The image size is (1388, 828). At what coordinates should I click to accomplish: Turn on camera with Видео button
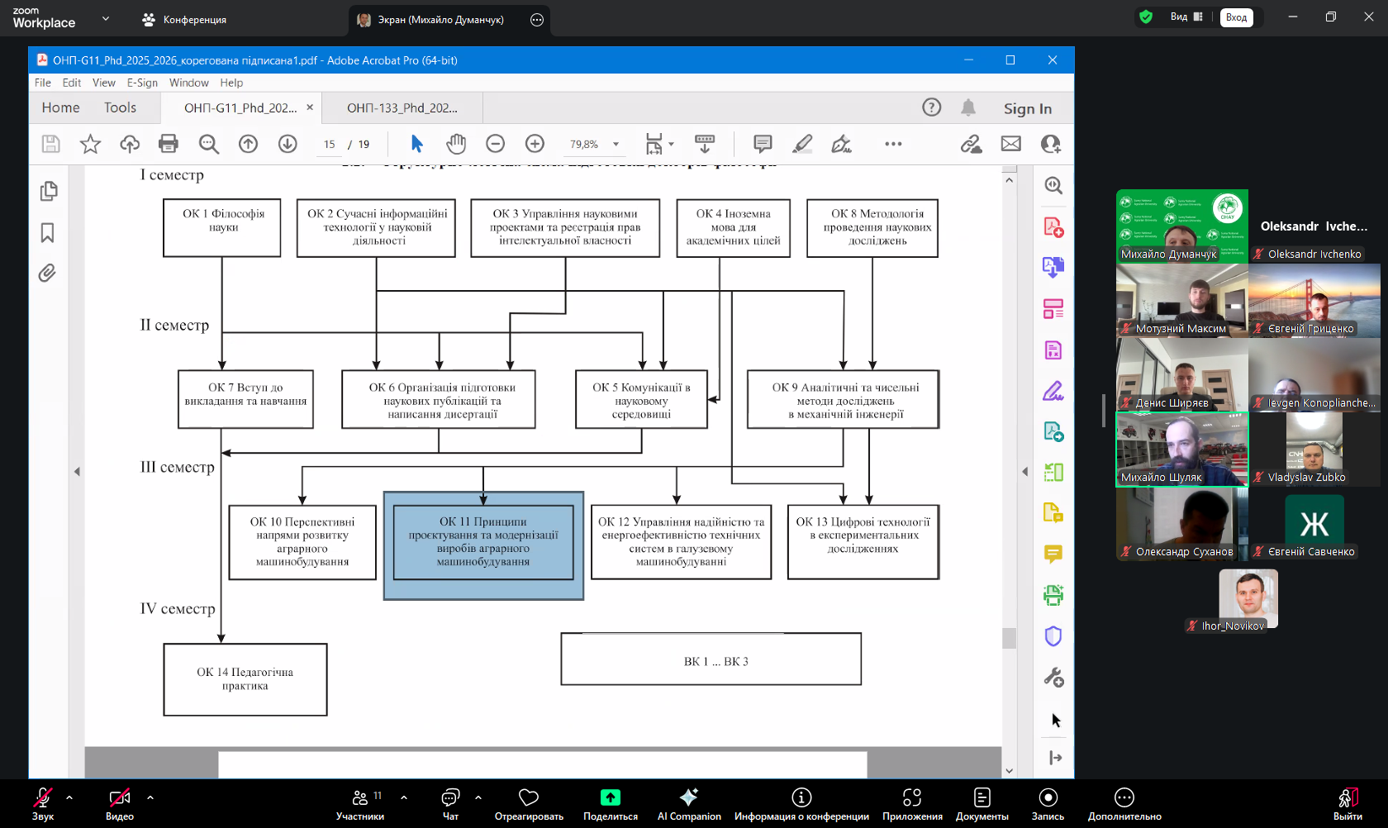click(120, 804)
